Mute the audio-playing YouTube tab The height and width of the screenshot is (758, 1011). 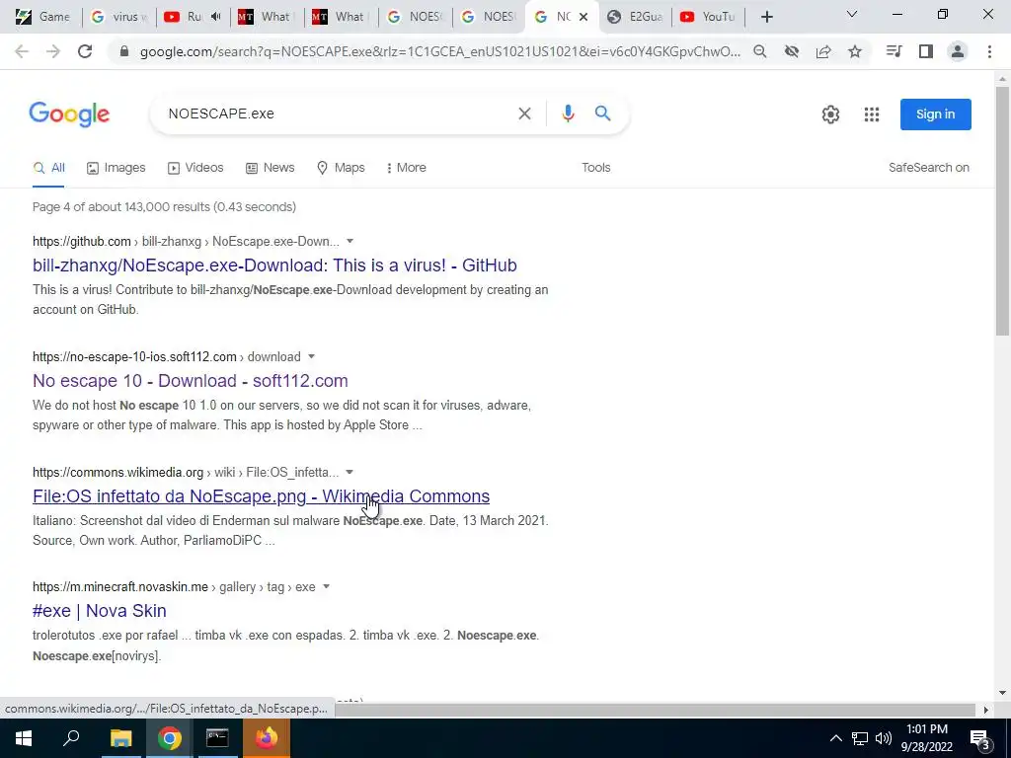click(x=216, y=17)
